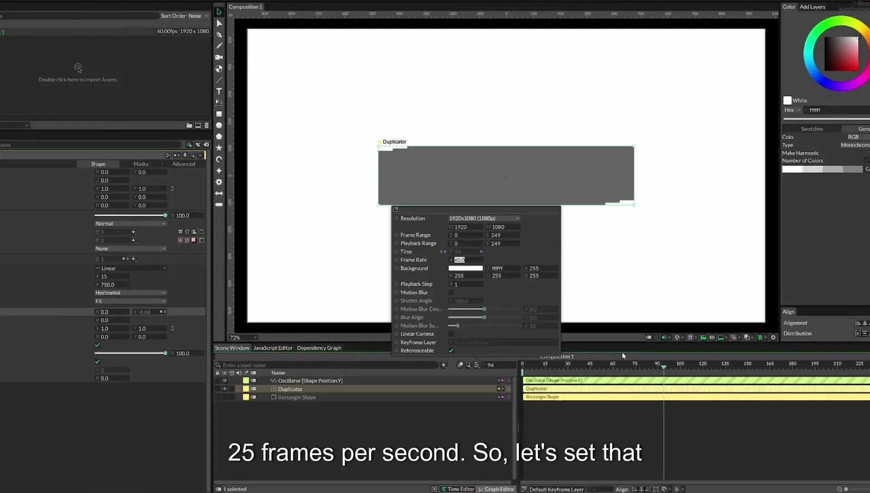
Task: Select the Ellipse shape tool
Action: coord(219,126)
